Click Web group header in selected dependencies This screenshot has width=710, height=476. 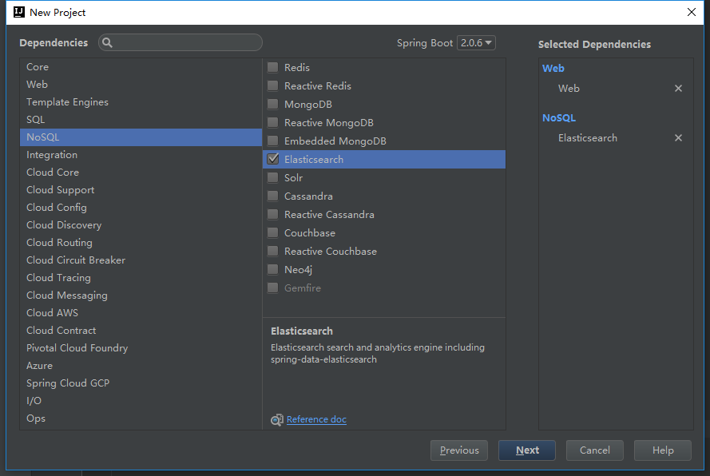(553, 69)
